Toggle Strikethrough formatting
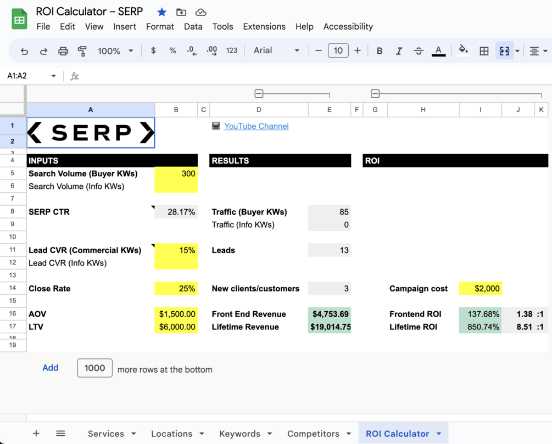This screenshot has height=444, width=552. point(419,51)
